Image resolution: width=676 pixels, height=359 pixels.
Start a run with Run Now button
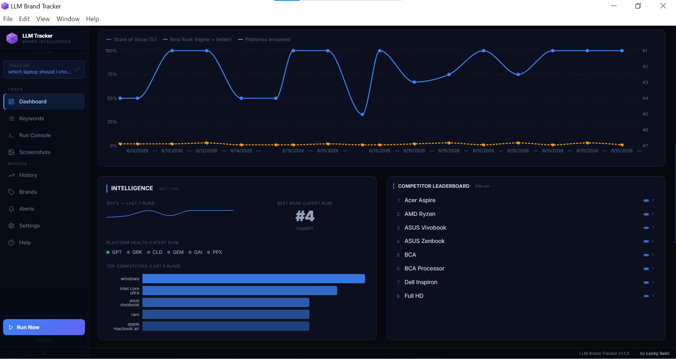point(44,327)
